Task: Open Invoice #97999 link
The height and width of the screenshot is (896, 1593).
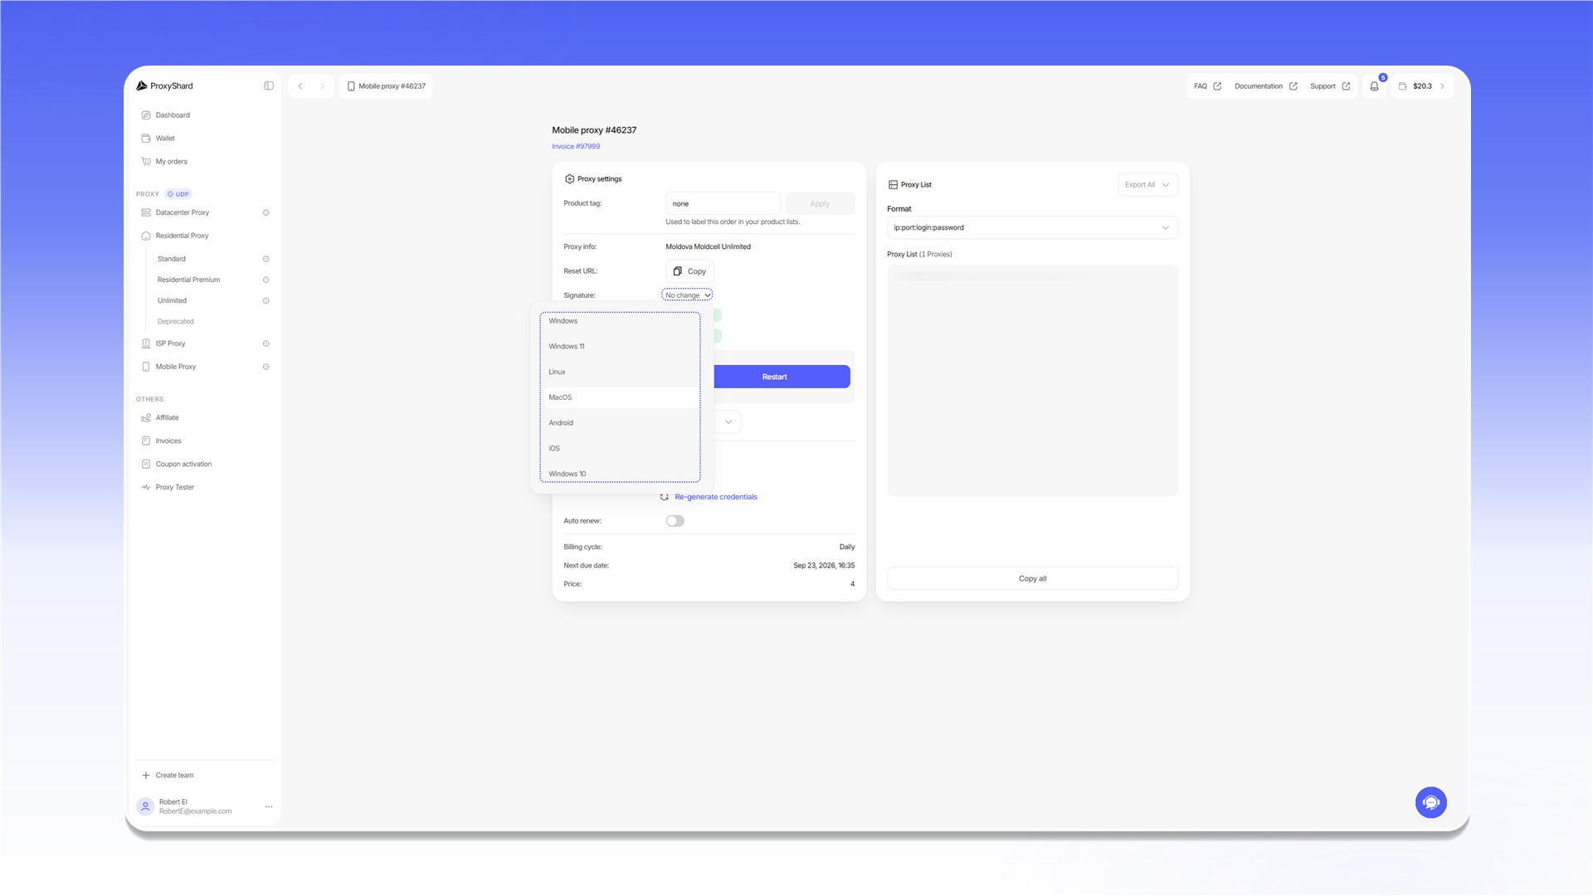Action: pos(576,147)
